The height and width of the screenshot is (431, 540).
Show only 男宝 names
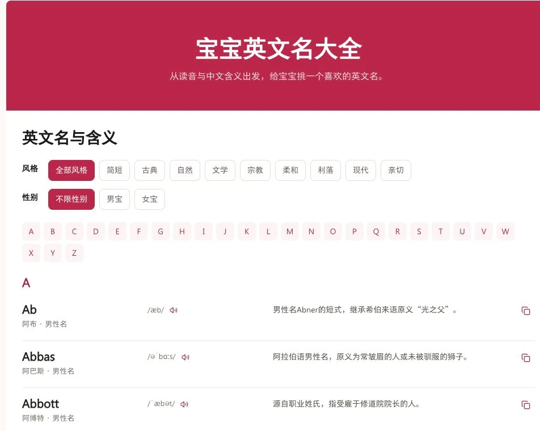(x=115, y=199)
